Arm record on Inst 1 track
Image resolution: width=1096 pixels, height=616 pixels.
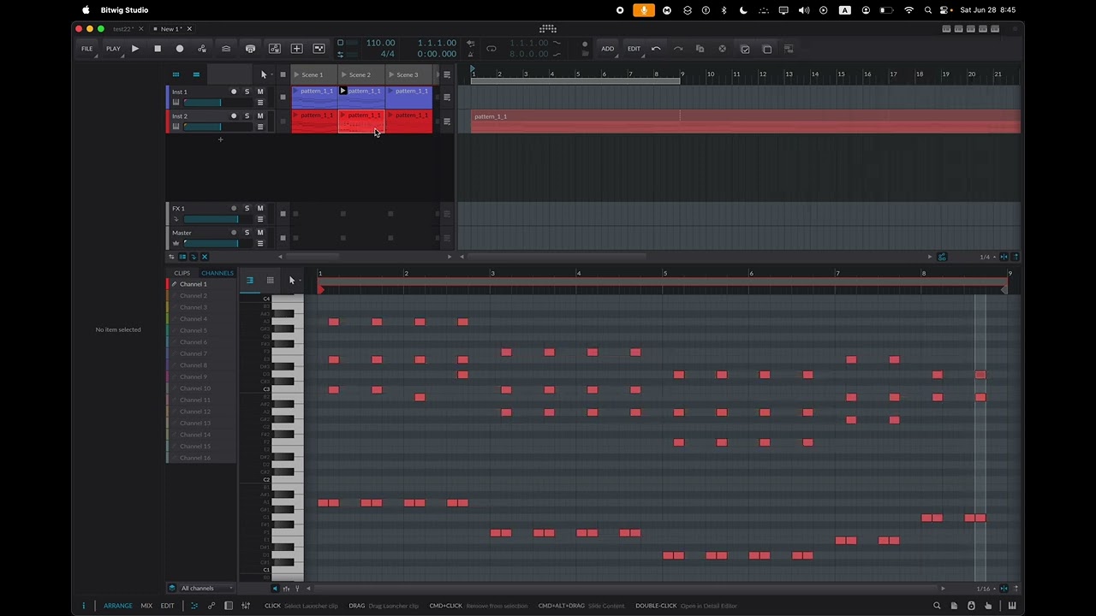pos(234,92)
